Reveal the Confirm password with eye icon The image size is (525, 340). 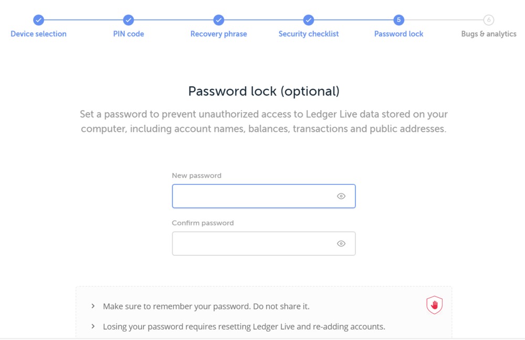tap(341, 243)
